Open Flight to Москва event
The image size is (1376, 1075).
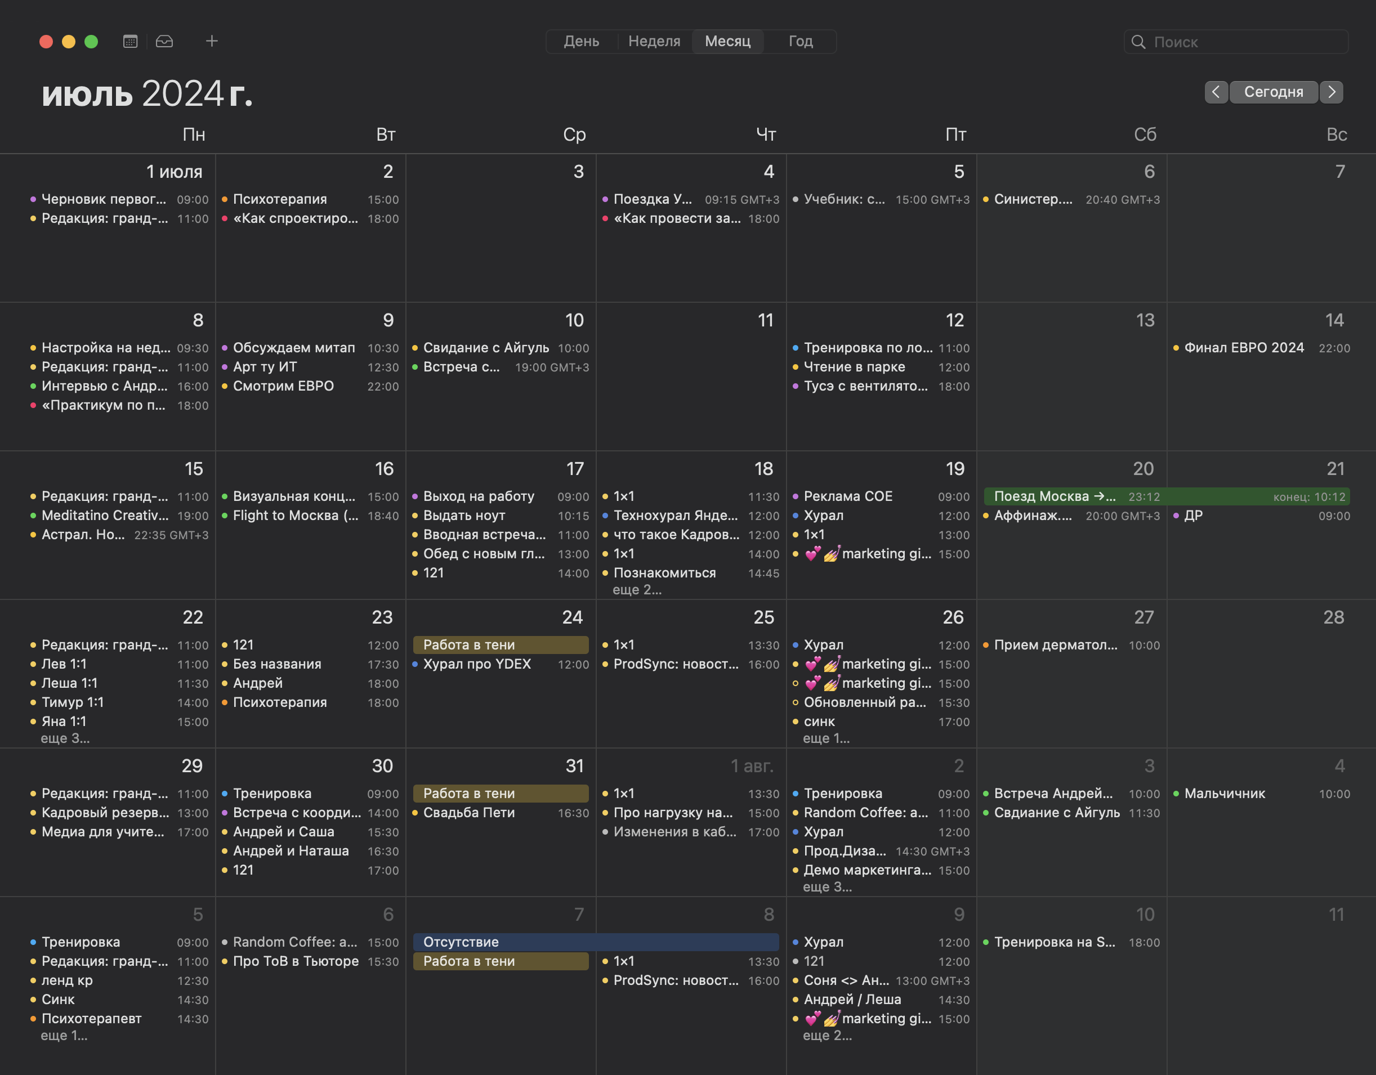(x=311, y=517)
